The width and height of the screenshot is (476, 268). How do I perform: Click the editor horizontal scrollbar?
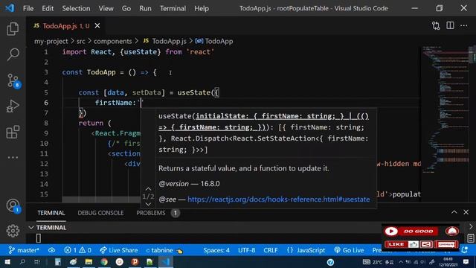click(x=101, y=200)
